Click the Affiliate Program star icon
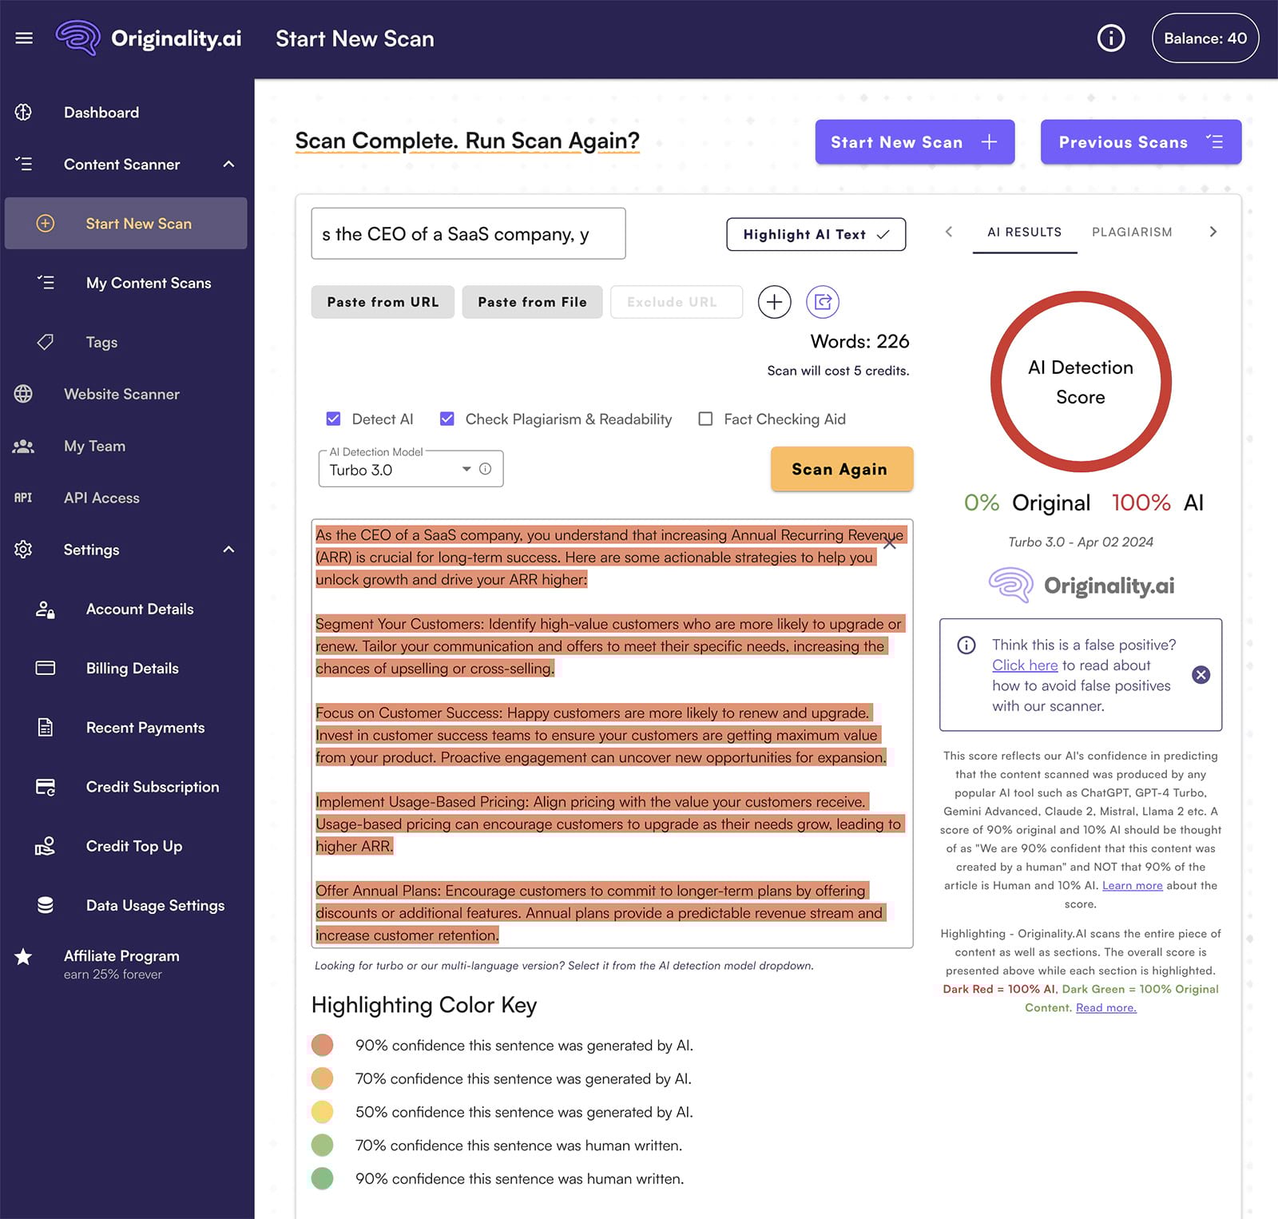Screen dimensions: 1278x1219 [x=23, y=956]
